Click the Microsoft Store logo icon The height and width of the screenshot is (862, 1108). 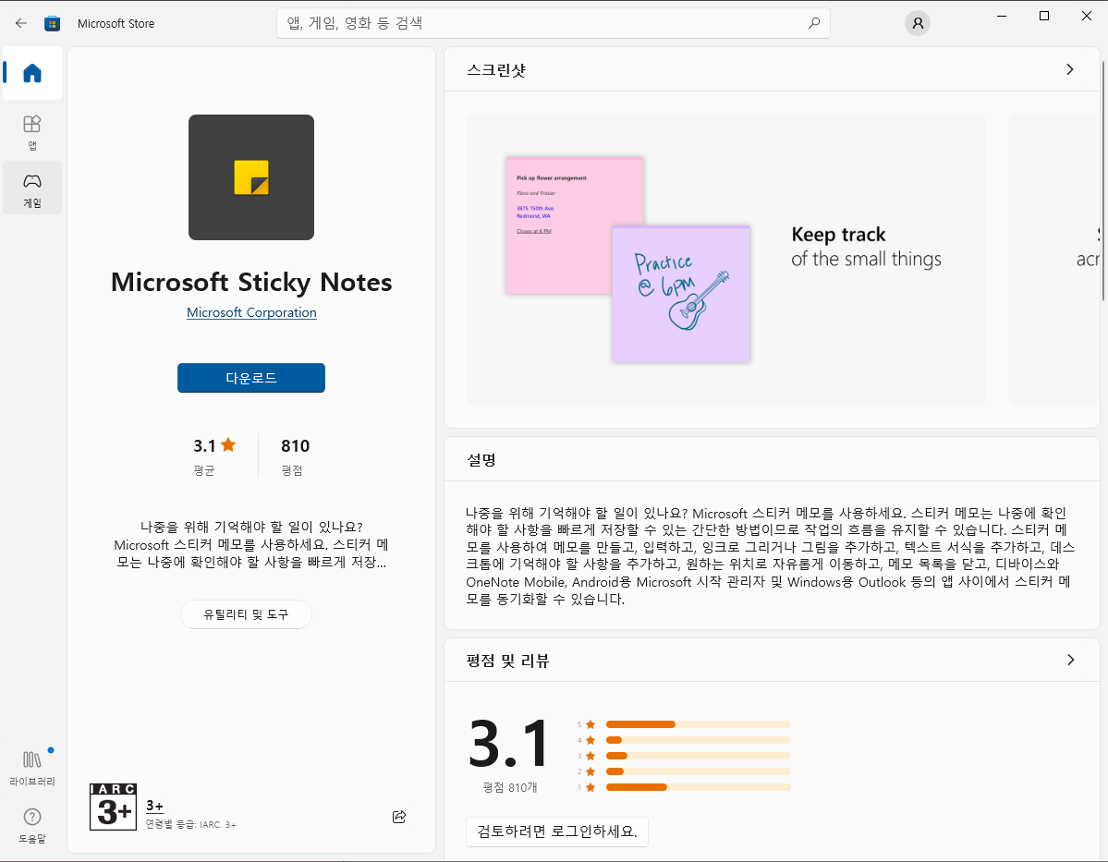pos(52,23)
